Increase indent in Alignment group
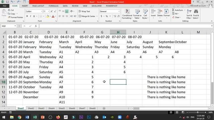 (75, 16)
